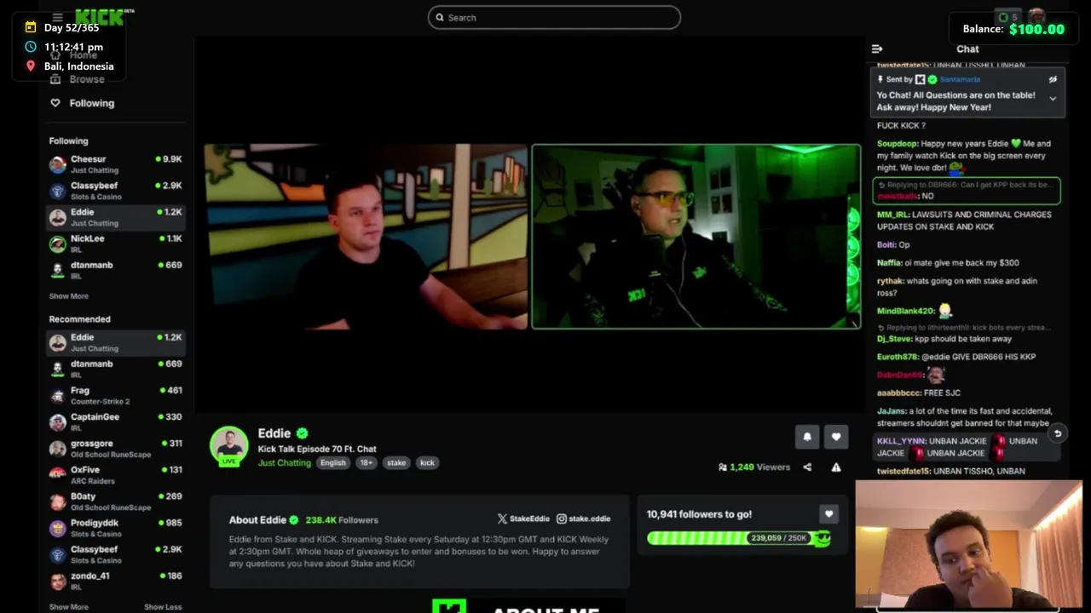This screenshot has width=1091, height=613.
Task: Click the reply arrow on KKLL_YNNN's message
Action: click(1057, 433)
